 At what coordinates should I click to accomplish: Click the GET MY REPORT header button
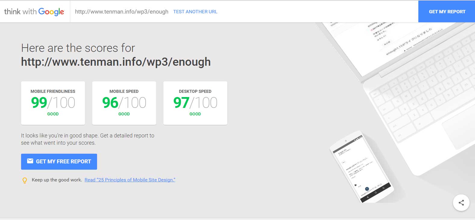tap(447, 11)
